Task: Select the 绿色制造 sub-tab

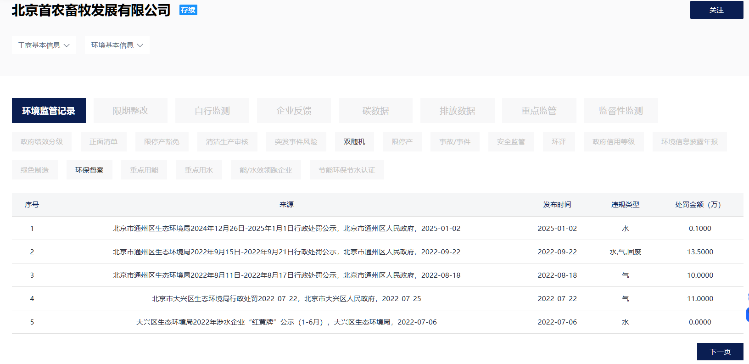Action: [34, 170]
